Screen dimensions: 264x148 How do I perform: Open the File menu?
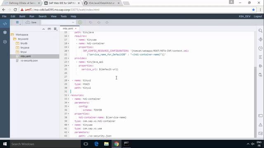tap(4, 16)
